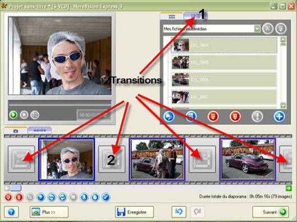Click the green arrow at timeline right end
Viewport: 297px width, 222px height.
(x=289, y=188)
